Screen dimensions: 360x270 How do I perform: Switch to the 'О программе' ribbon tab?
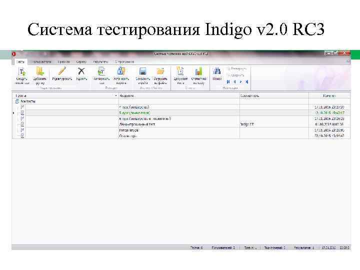click(124, 62)
